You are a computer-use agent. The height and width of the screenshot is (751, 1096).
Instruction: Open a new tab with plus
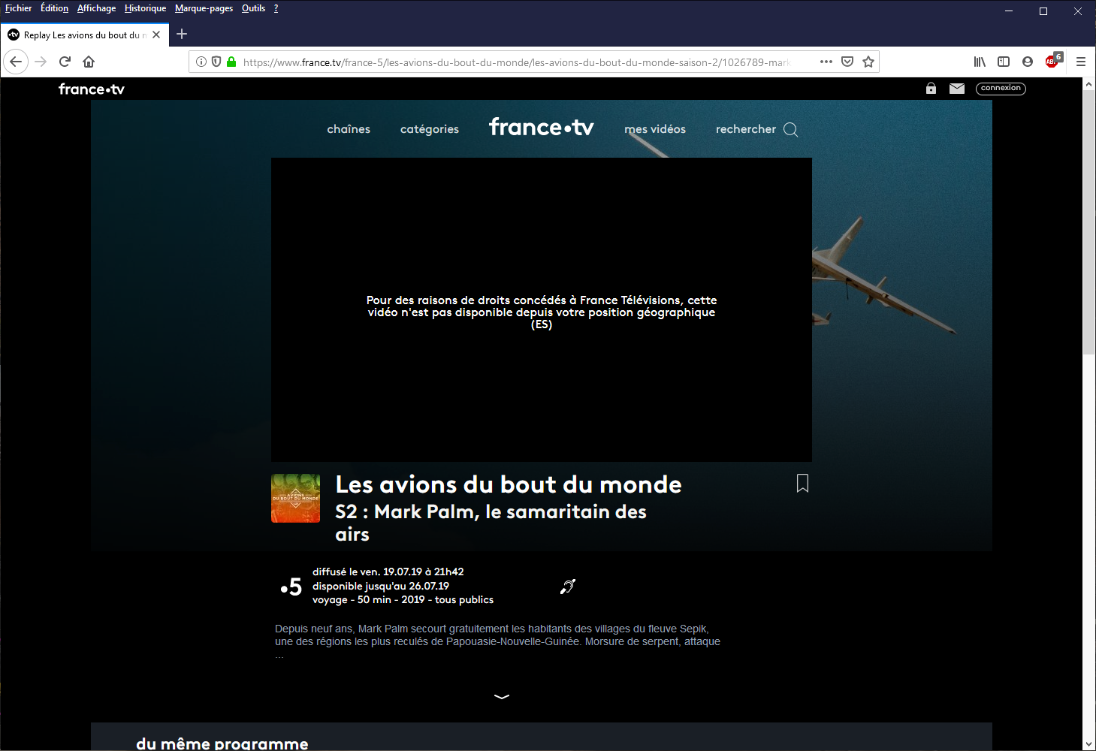(182, 34)
